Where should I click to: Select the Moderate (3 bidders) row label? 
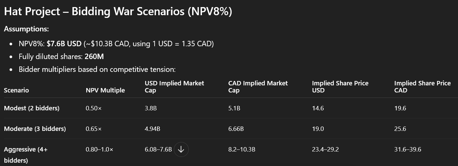pos(35,129)
